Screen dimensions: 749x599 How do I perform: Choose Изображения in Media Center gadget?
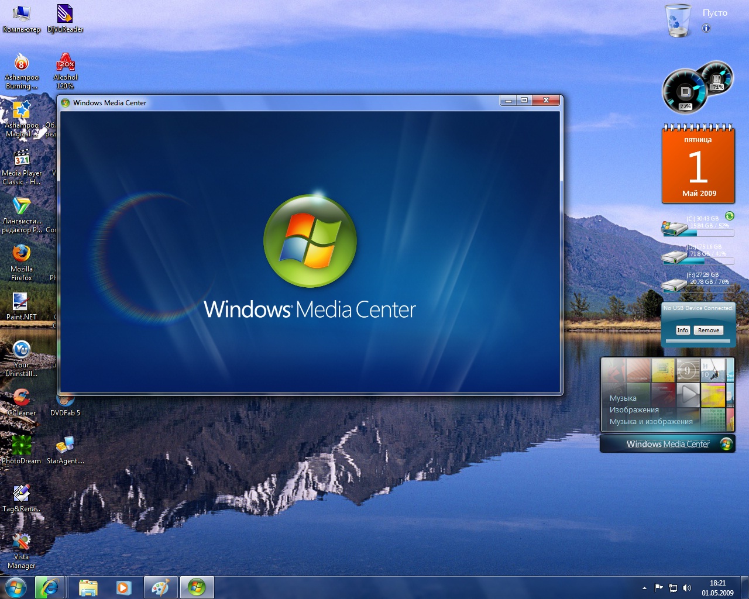[634, 409]
